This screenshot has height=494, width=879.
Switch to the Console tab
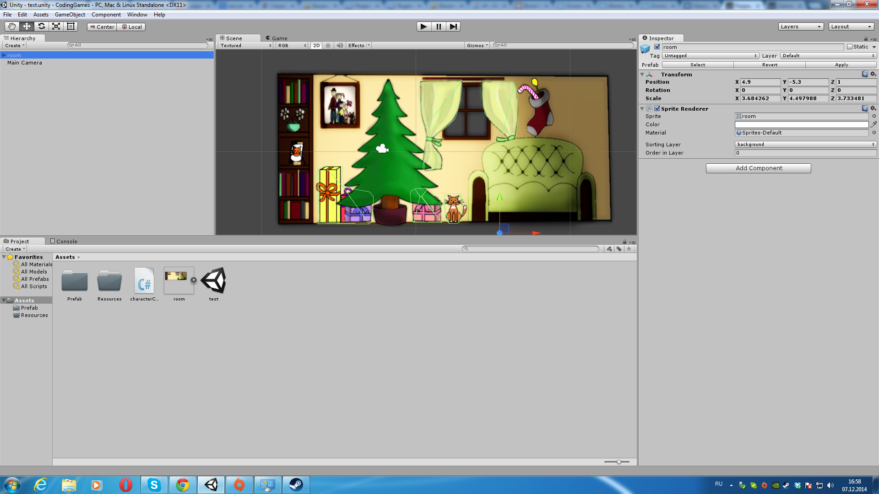coord(64,241)
